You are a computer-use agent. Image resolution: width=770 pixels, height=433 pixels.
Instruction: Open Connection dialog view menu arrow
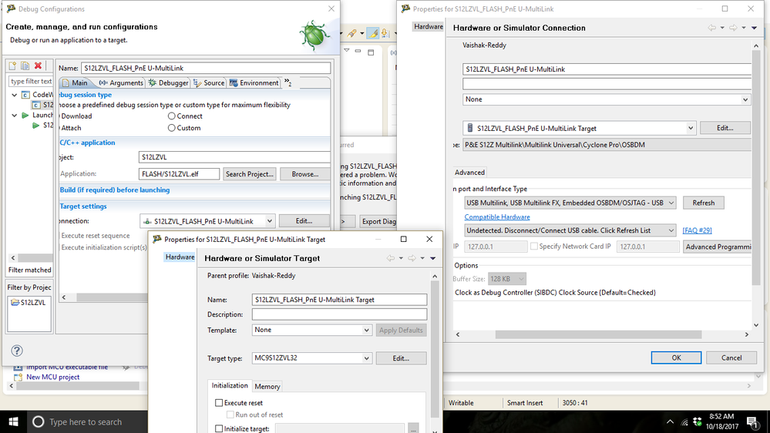point(755,28)
